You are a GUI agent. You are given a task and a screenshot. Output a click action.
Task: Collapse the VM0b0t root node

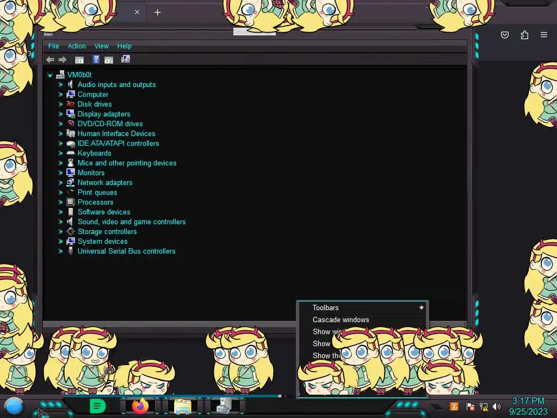pyautogui.click(x=50, y=75)
